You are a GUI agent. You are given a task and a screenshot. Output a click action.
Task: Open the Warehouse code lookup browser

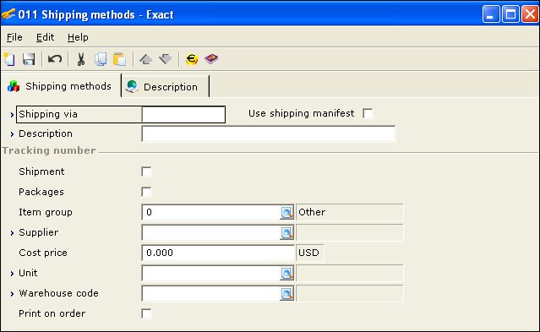point(286,294)
